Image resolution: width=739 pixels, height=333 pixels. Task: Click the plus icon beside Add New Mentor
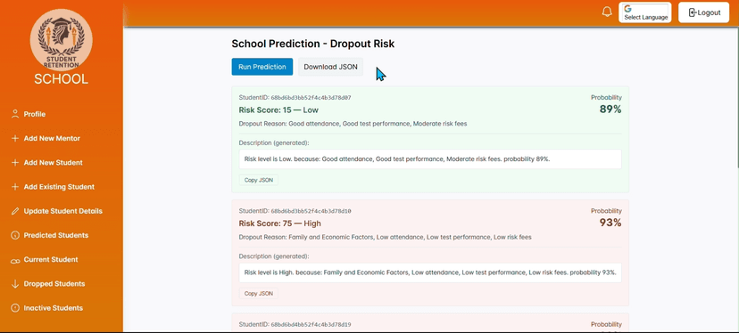15,138
